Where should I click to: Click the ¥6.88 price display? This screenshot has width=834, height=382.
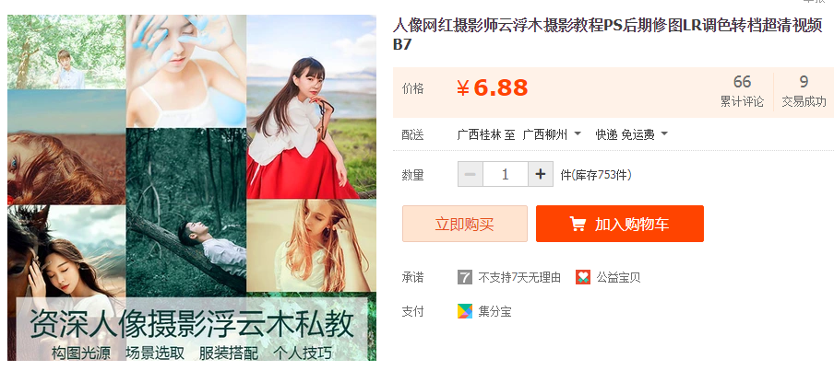[x=492, y=88]
